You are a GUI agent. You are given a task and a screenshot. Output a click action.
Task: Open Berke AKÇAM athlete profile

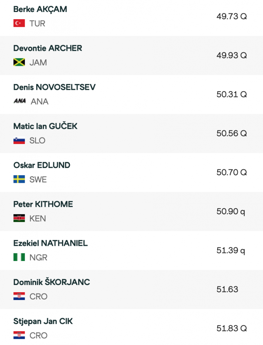(40, 9)
